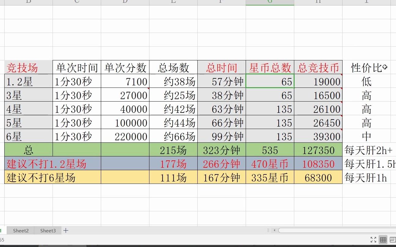This screenshot has width=396, height=247.
Task: Select the 性价比 header cell
Action: point(366,67)
